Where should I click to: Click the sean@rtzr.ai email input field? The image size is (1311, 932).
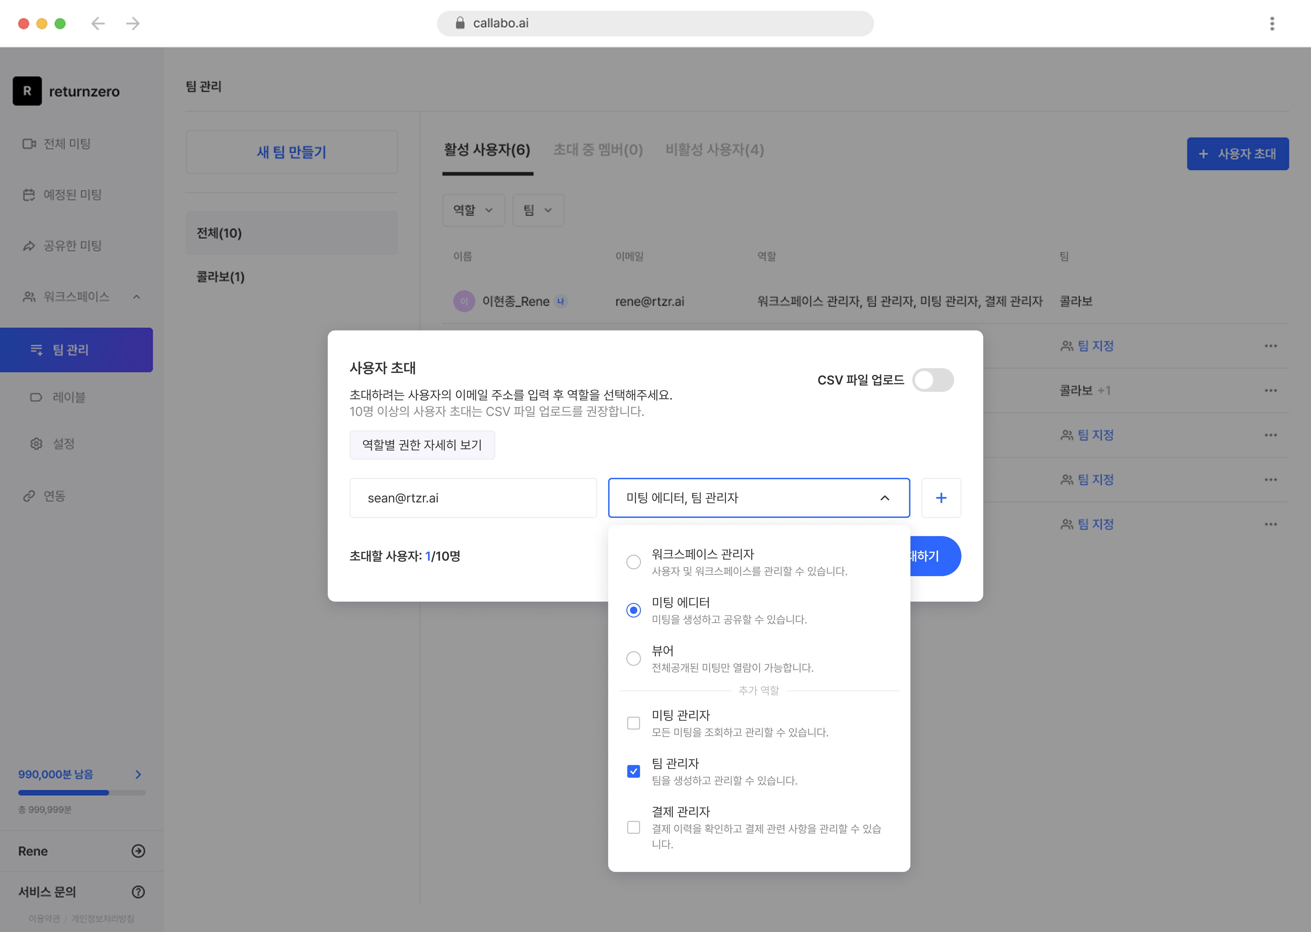pyautogui.click(x=473, y=498)
